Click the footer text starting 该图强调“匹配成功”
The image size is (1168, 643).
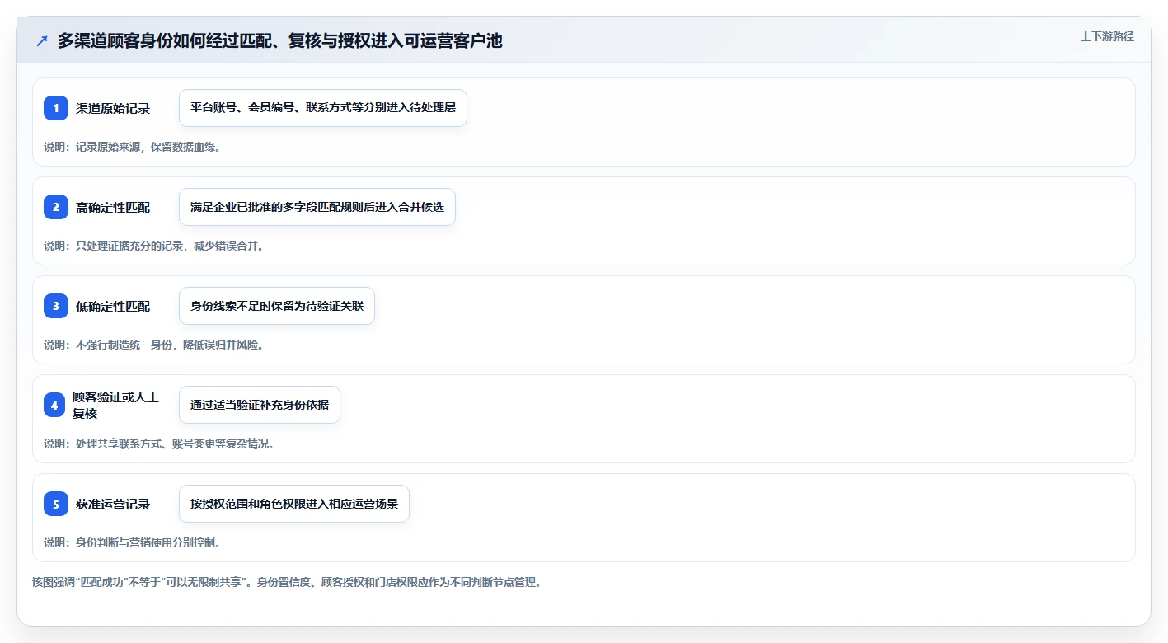tap(287, 582)
